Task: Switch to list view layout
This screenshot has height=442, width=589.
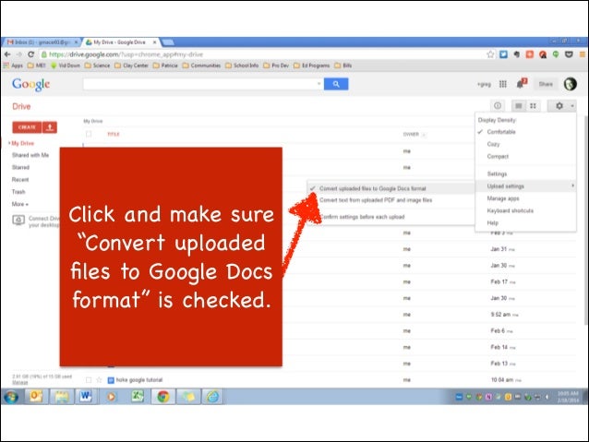Action: point(519,106)
